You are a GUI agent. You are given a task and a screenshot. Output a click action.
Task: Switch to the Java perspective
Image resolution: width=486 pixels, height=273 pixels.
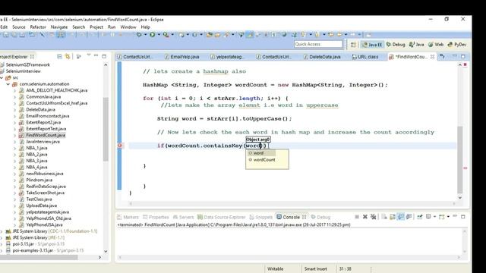point(416,45)
